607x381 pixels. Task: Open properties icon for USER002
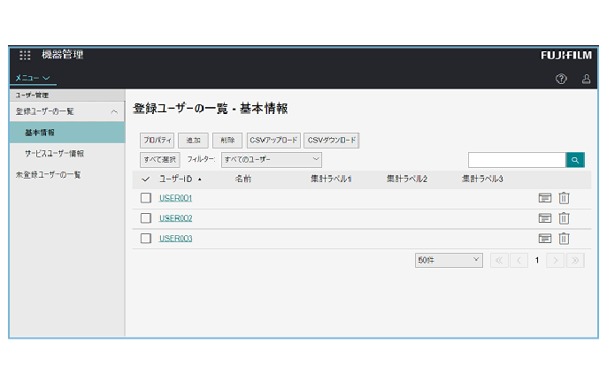[545, 218]
